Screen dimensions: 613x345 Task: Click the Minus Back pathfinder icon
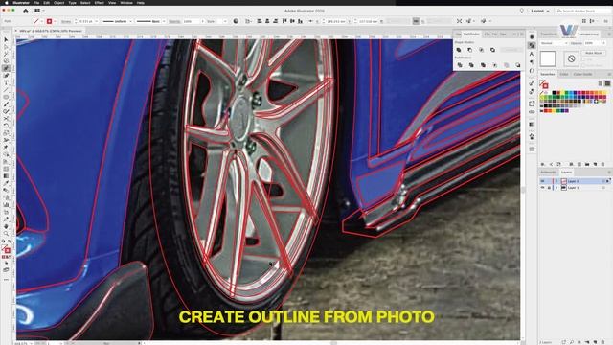(518, 65)
